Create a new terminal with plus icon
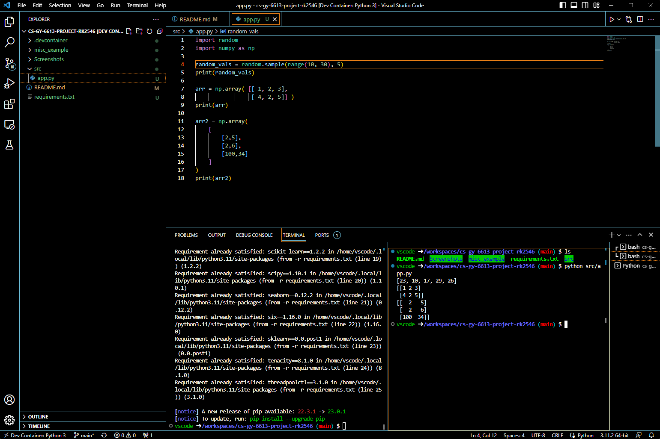 pyautogui.click(x=612, y=235)
